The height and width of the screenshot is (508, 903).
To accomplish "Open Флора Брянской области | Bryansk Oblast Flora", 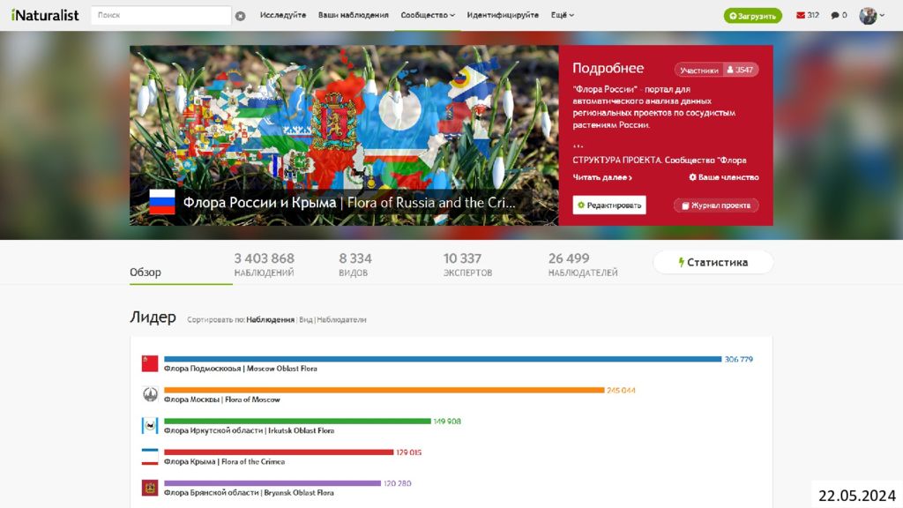I will 249,493.
